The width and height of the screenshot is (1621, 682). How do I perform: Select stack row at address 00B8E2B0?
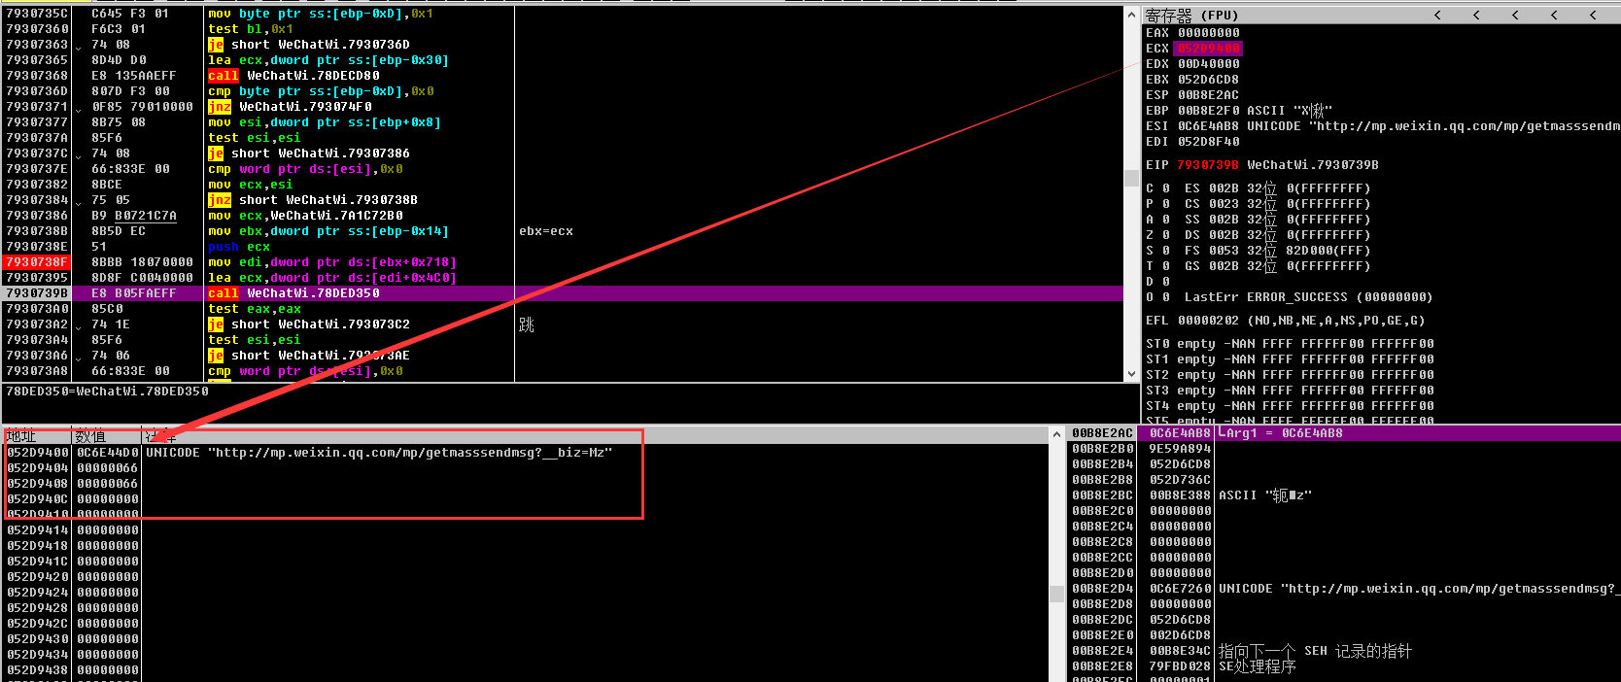point(1344,449)
